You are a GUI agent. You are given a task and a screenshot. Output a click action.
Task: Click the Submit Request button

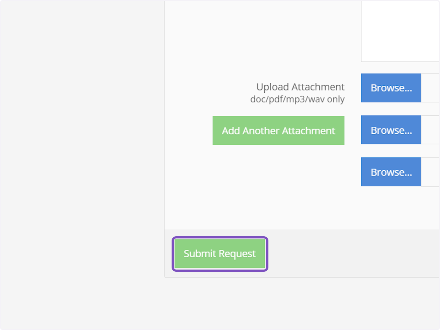pyautogui.click(x=220, y=254)
